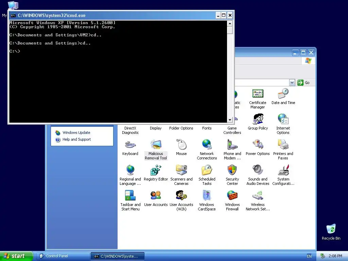
Task: Open Security Center icon
Action: 232,175
